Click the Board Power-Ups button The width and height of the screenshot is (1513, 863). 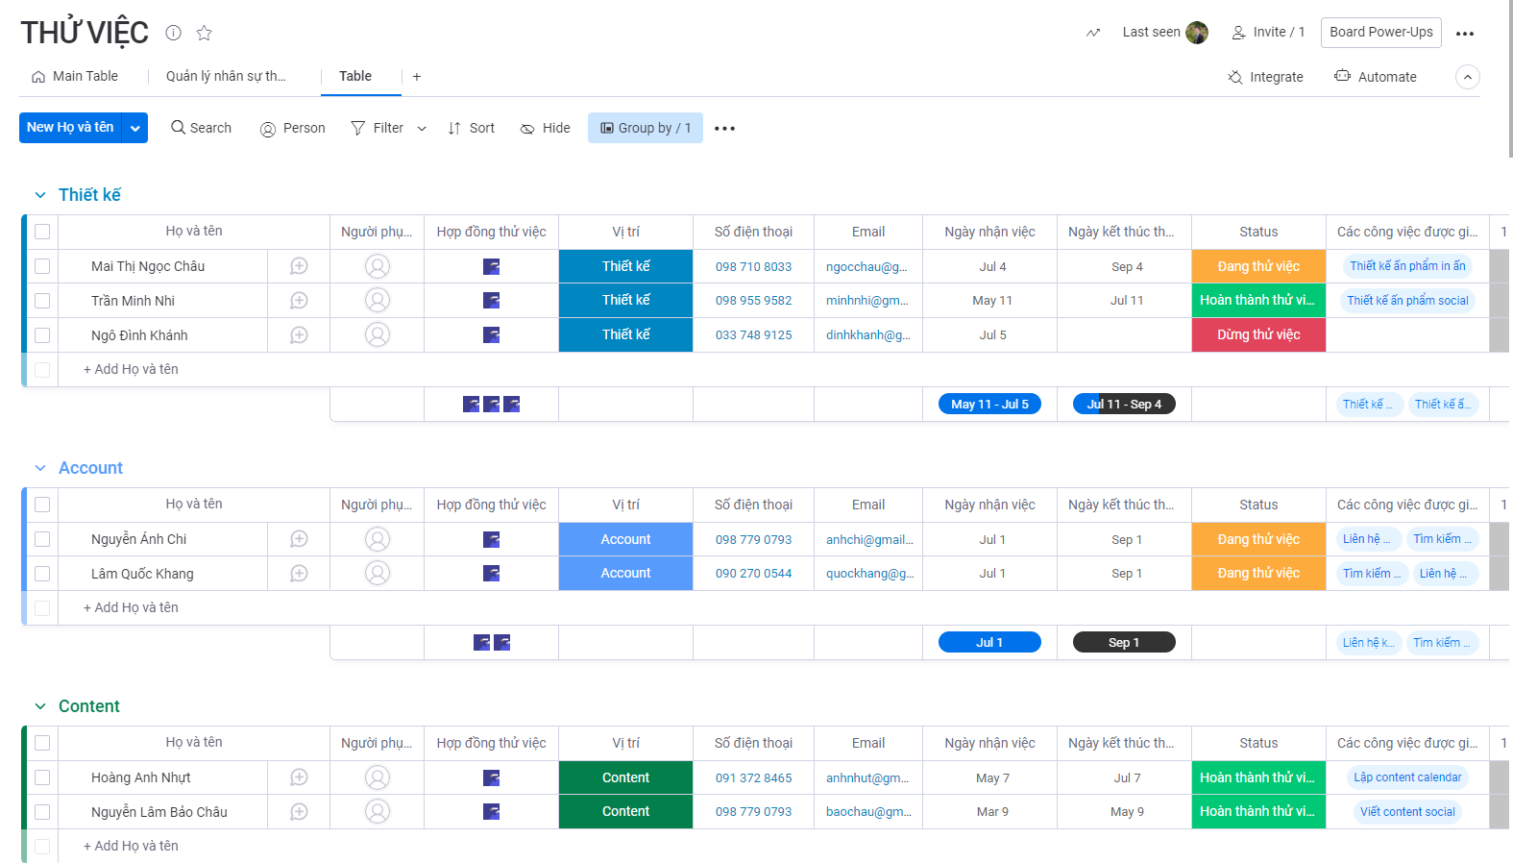coord(1380,33)
